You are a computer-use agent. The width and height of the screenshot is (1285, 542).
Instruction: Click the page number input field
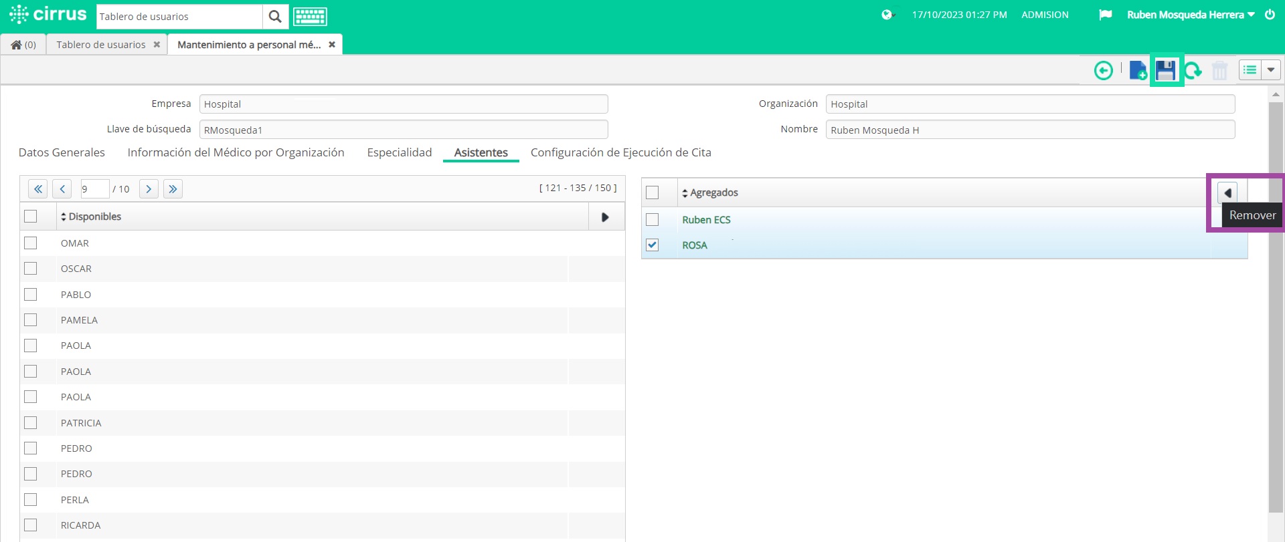click(94, 189)
